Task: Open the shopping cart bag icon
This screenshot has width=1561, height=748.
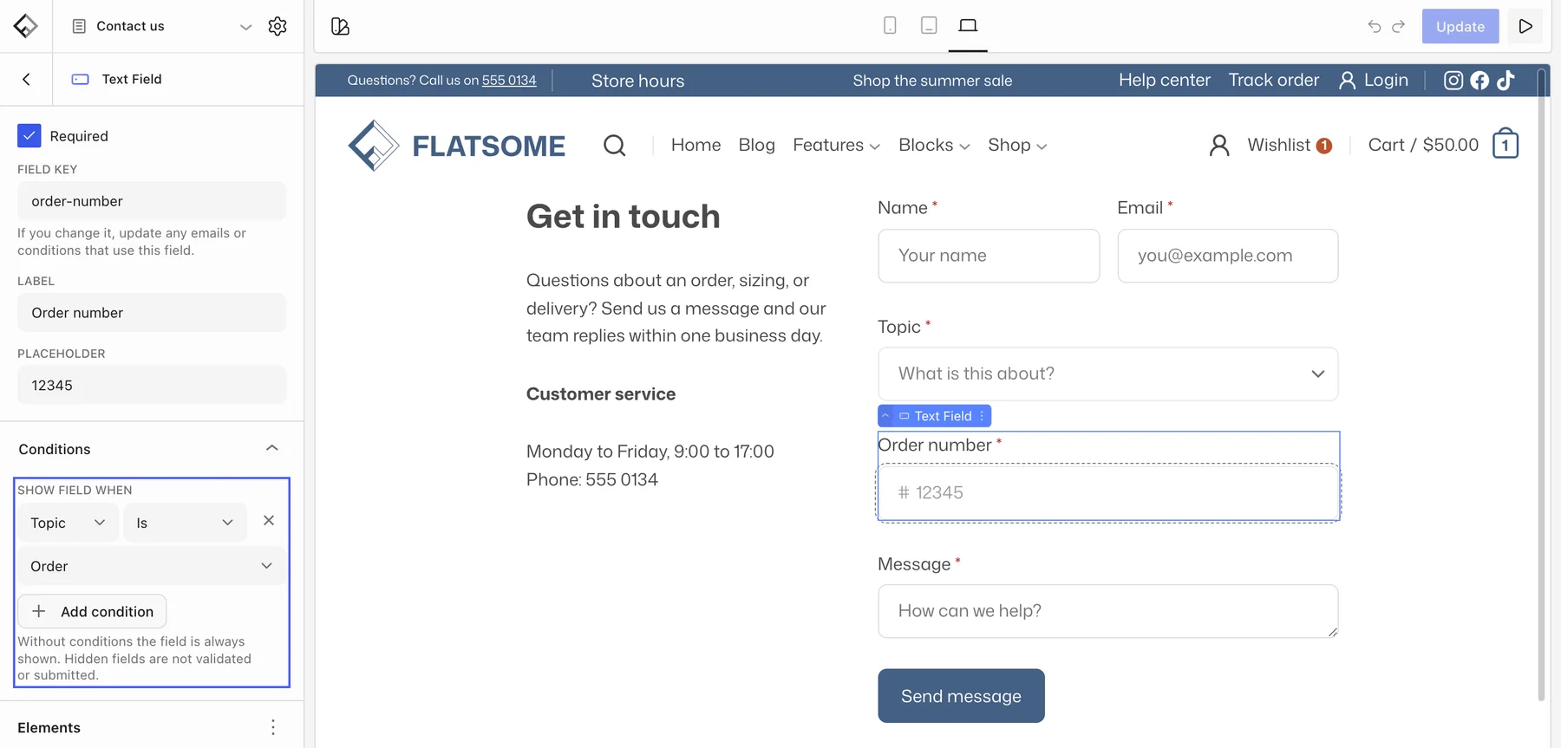Action: click(1505, 144)
